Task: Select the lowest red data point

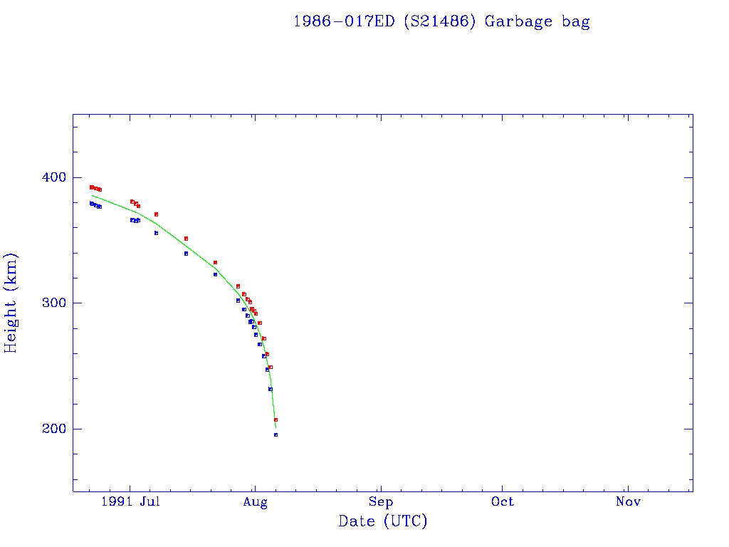Action: (276, 420)
